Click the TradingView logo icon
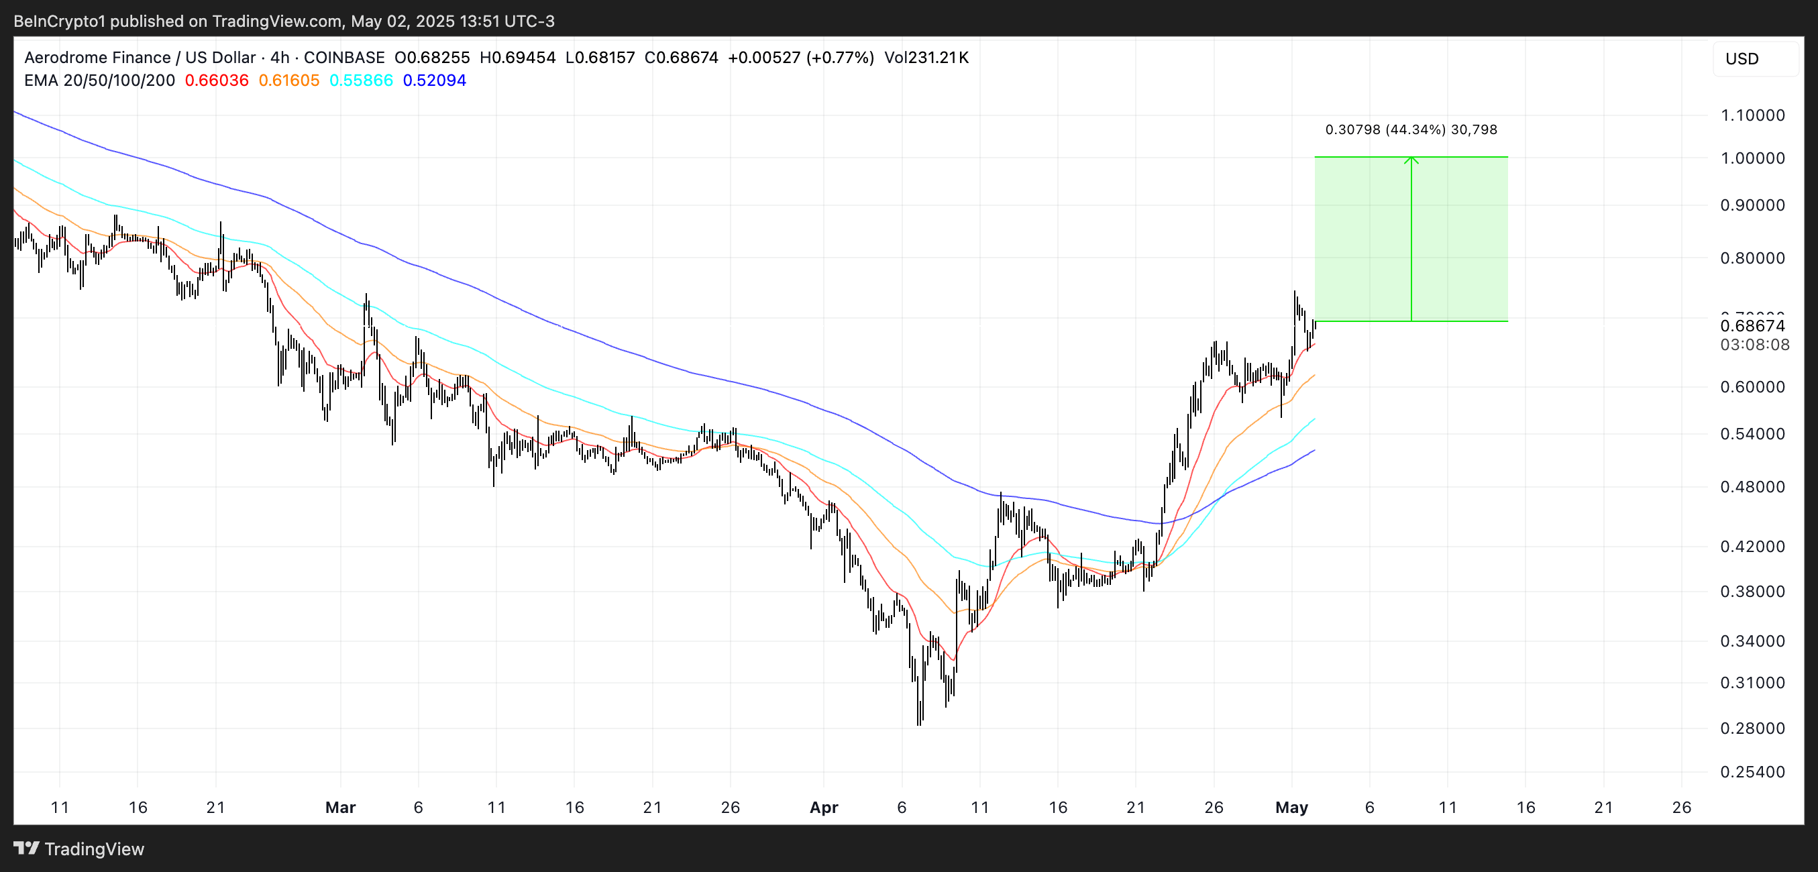The image size is (1818, 872). click(26, 848)
